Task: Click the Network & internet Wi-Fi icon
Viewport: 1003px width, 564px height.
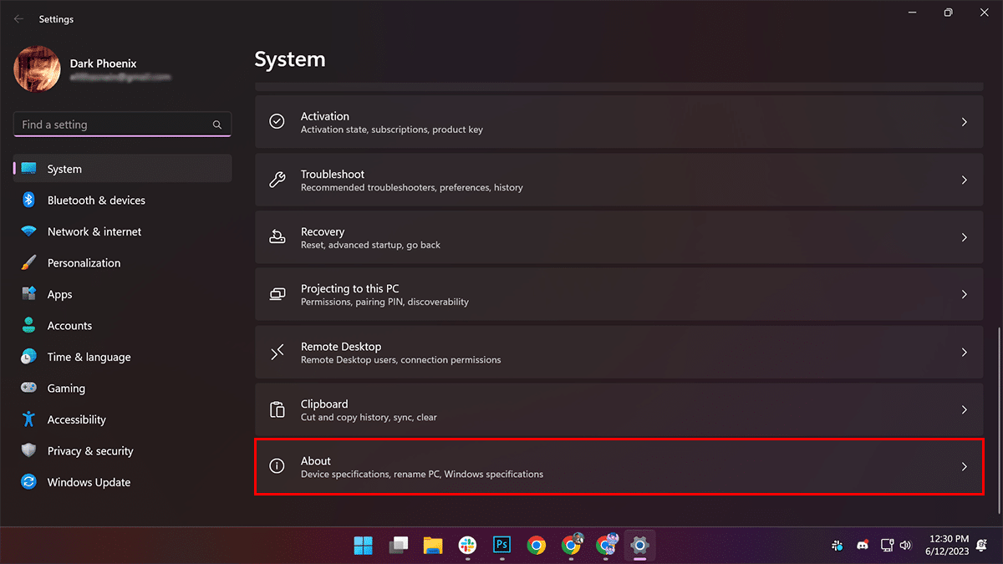Action: [28, 231]
